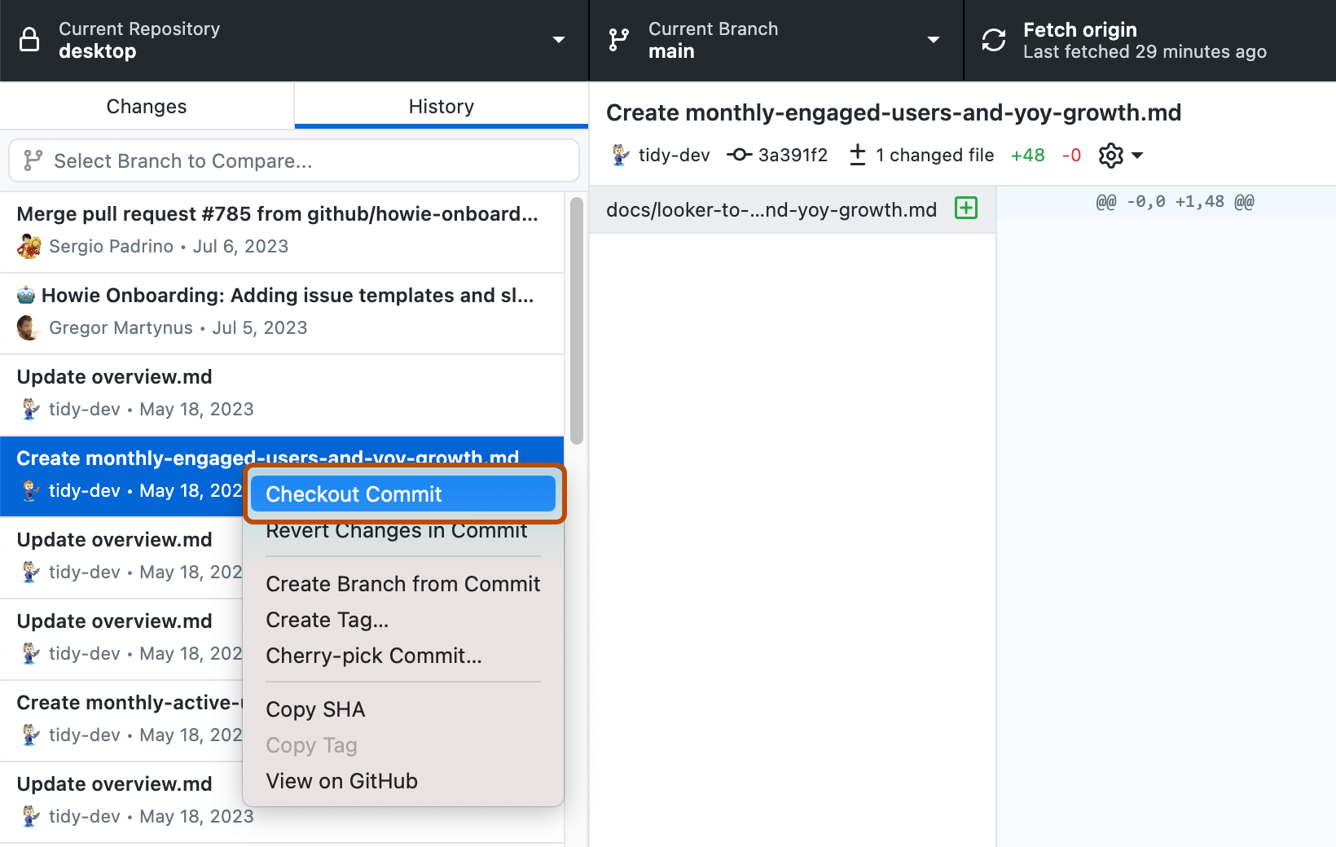Open diff options via the gear icon
1336x847 pixels.
tap(1110, 155)
